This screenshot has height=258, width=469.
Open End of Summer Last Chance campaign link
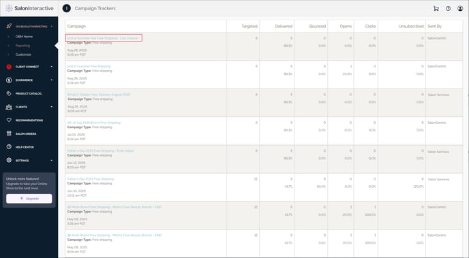point(103,38)
